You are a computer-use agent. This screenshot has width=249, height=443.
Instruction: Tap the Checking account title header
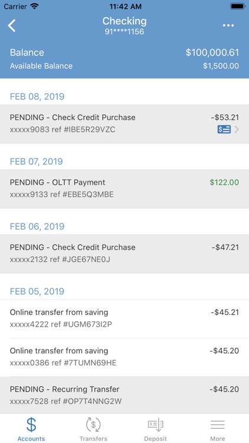point(125,21)
